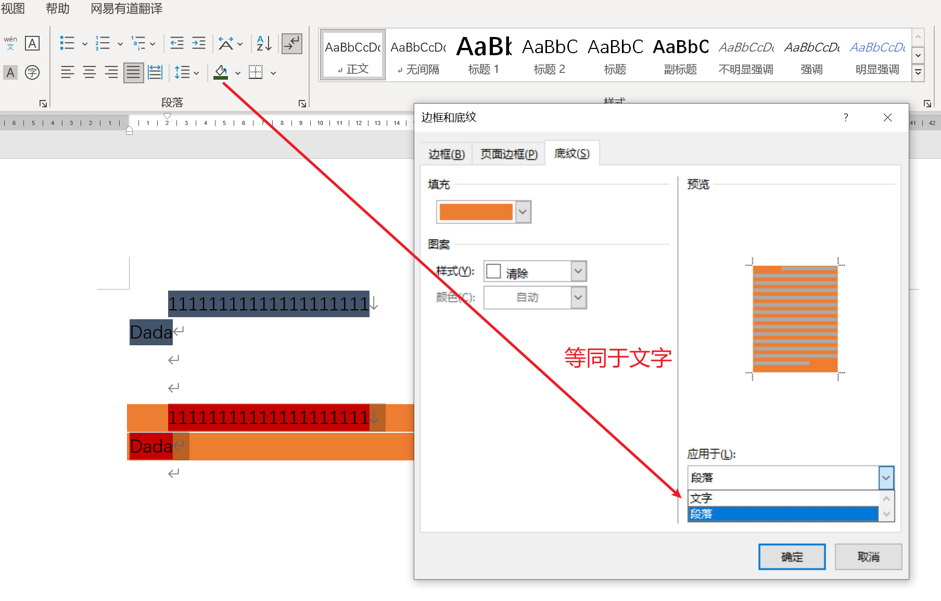Screen dimensions: 941x601
Task: Click the dialog help question mark
Action: coord(846,118)
